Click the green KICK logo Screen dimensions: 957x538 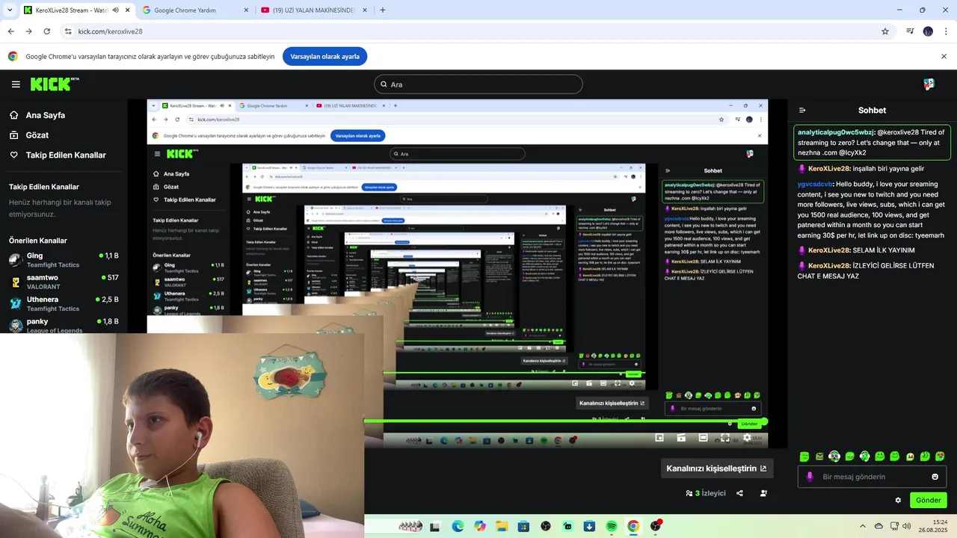[55, 84]
